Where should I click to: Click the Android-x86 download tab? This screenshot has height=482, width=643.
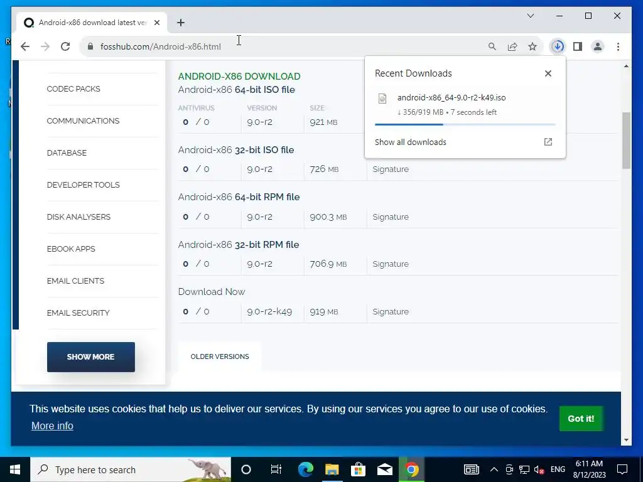coord(92,23)
